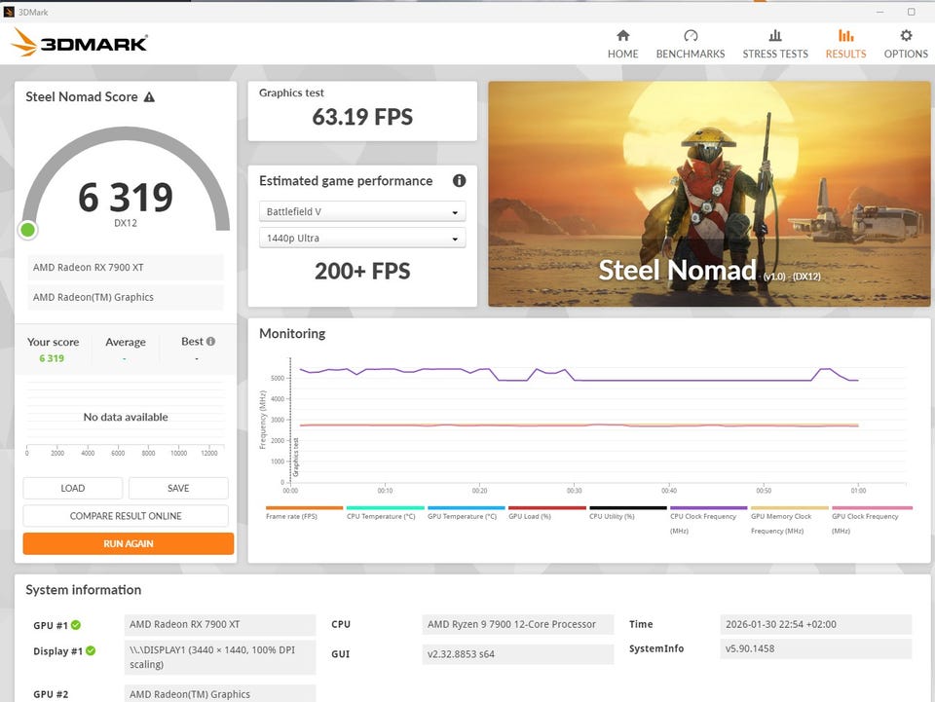Expand the Battlefield V game dropdown
The height and width of the screenshot is (702, 935).
click(362, 212)
